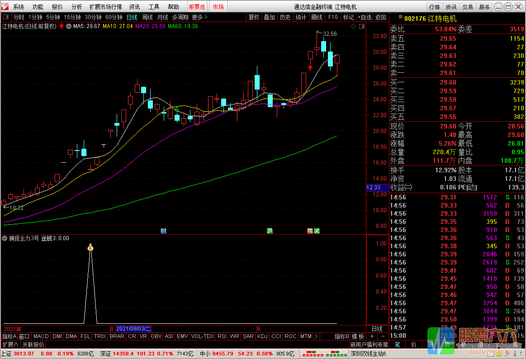This screenshot has height=359, width=526.
Task: Click the 减 marker on the chart
Action: 317,231
